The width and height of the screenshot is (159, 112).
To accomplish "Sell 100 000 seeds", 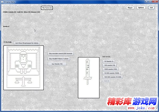I will tap(113, 77).
